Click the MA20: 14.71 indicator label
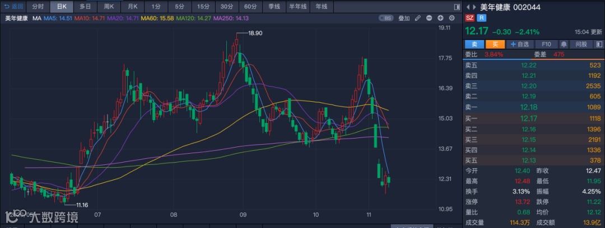 click(123, 18)
